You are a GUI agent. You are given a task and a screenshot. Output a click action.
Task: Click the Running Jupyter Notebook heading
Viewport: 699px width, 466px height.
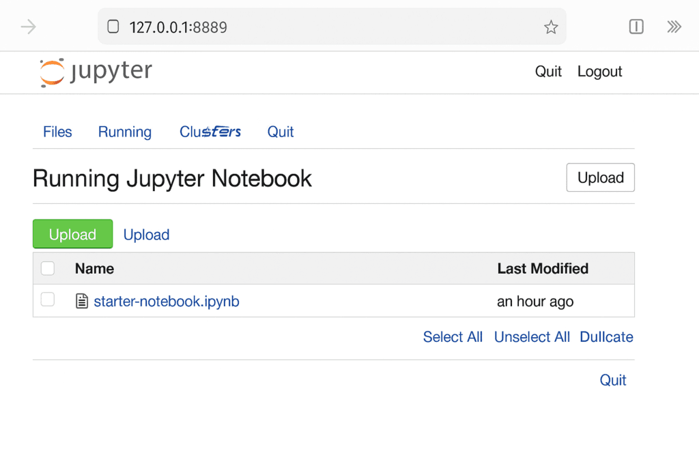point(172,179)
